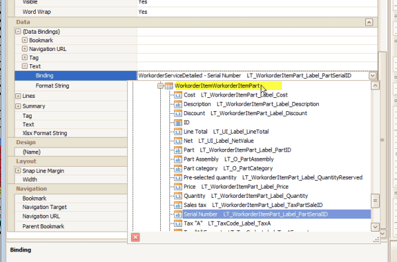This screenshot has height=262, width=397.
Task: Collapse the (Data Bindings) property group
Action: pos(18,32)
